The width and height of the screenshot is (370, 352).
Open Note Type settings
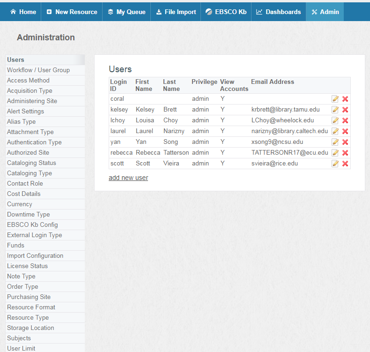click(x=45, y=276)
